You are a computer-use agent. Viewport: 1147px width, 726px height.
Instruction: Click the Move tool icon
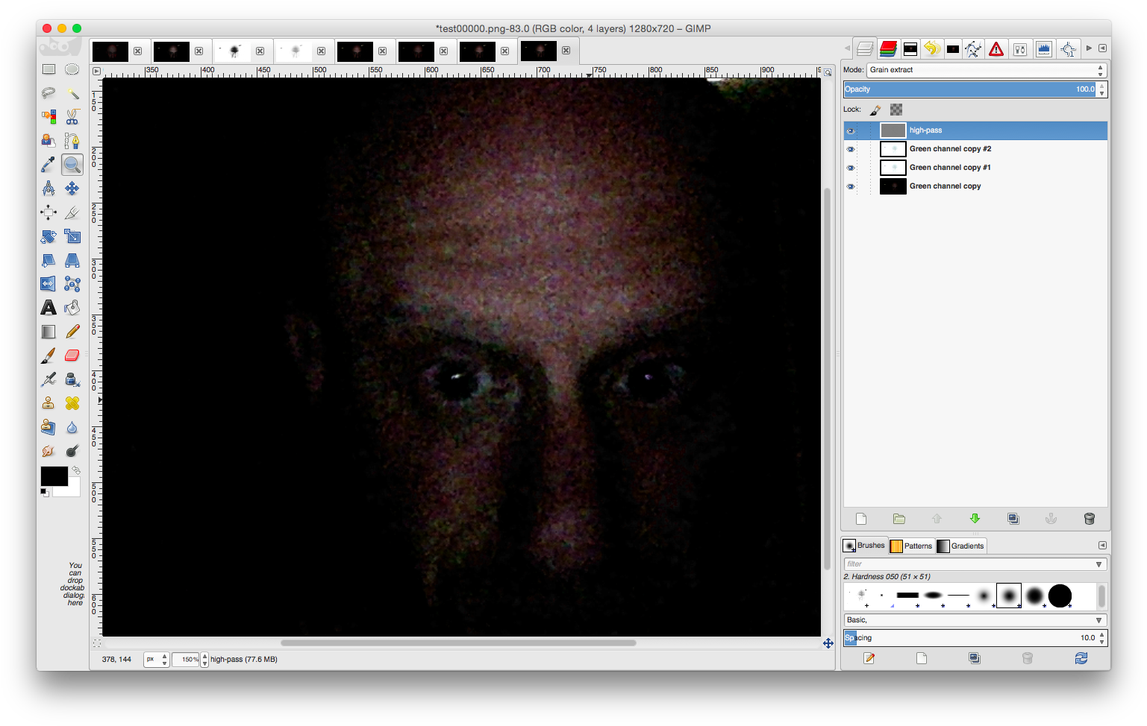point(72,189)
